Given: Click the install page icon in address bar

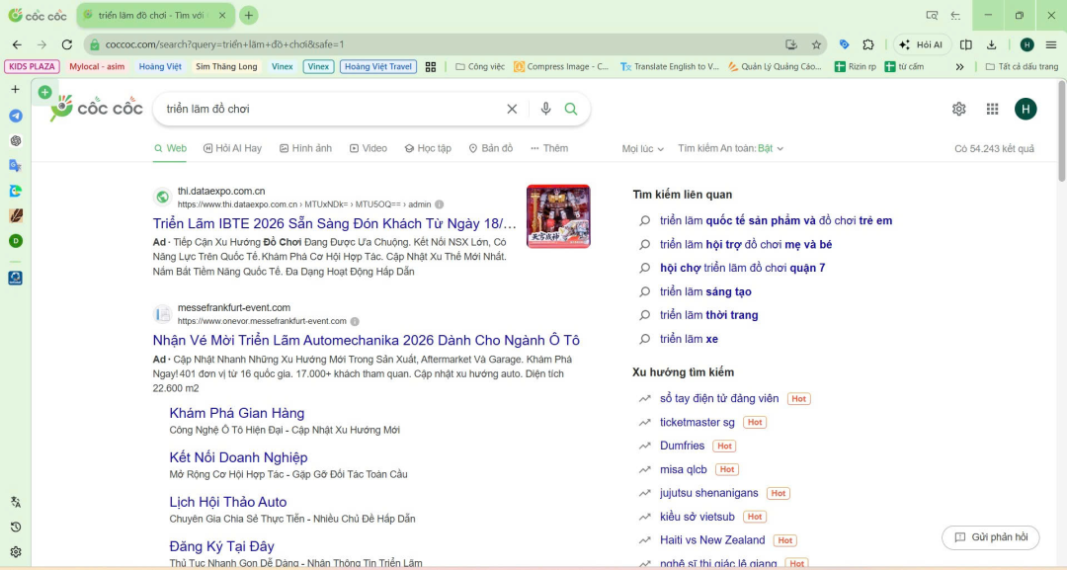Looking at the screenshot, I should tap(790, 44).
